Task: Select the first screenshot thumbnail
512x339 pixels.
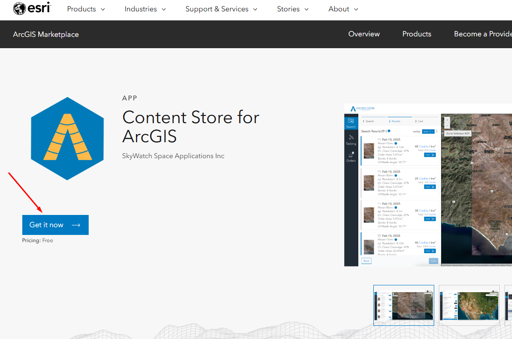Action: pyautogui.click(x=403, y=305)
